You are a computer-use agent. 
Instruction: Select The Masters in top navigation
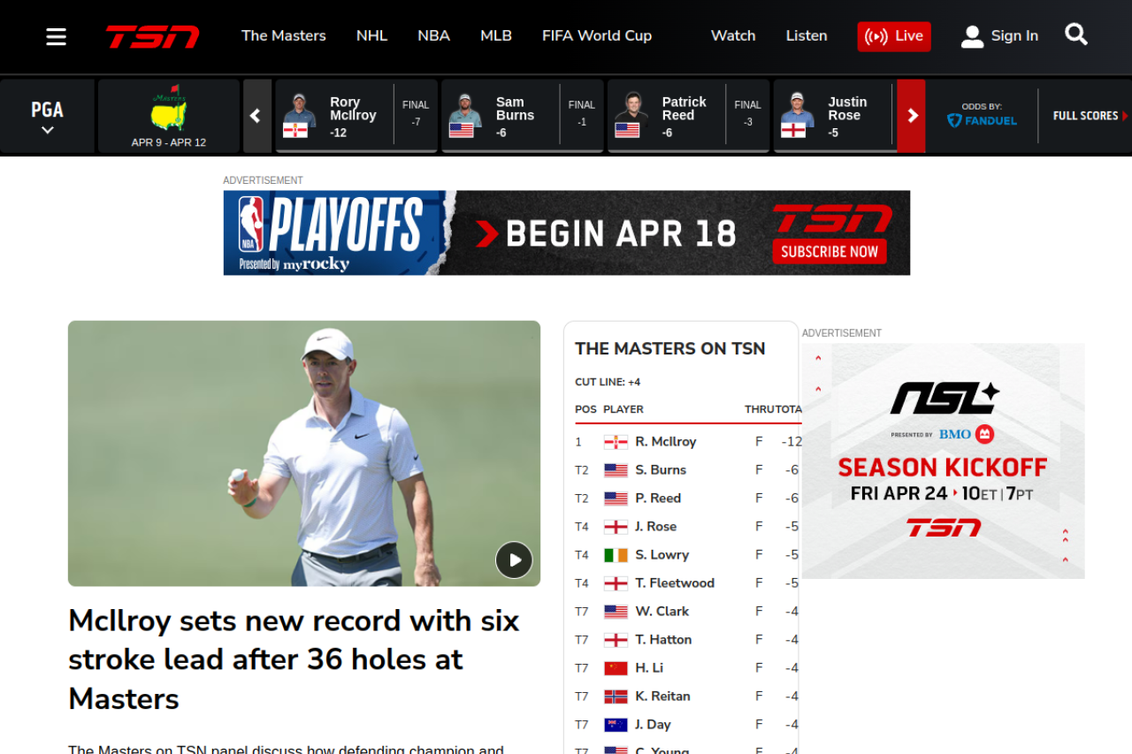pos(283,36)
